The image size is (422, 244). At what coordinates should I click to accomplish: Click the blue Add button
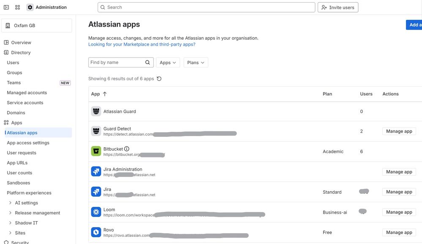point(414,25)
